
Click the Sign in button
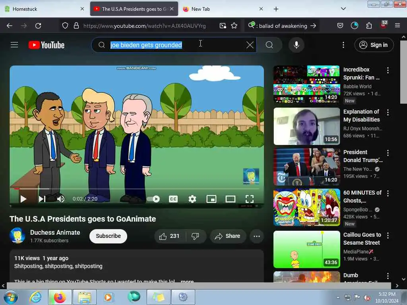pyautogui.click(x=374, y=45)
